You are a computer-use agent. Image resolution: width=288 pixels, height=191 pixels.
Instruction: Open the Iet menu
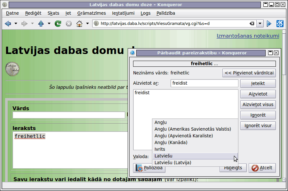point(68,13)
